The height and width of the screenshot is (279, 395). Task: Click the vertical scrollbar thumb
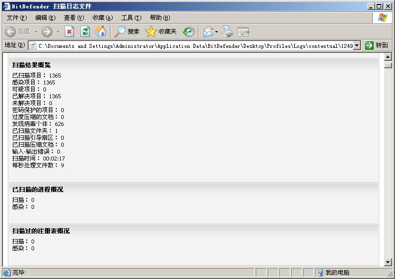pos(388,65)
